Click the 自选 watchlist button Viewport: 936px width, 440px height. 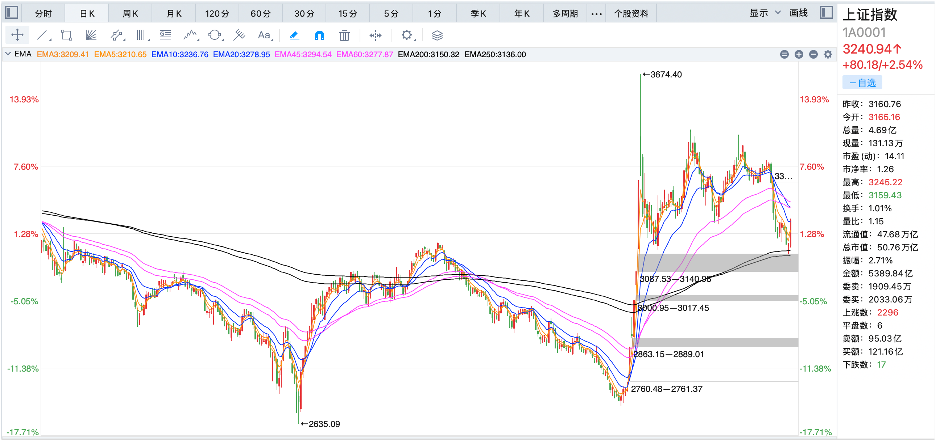point(862,83)
